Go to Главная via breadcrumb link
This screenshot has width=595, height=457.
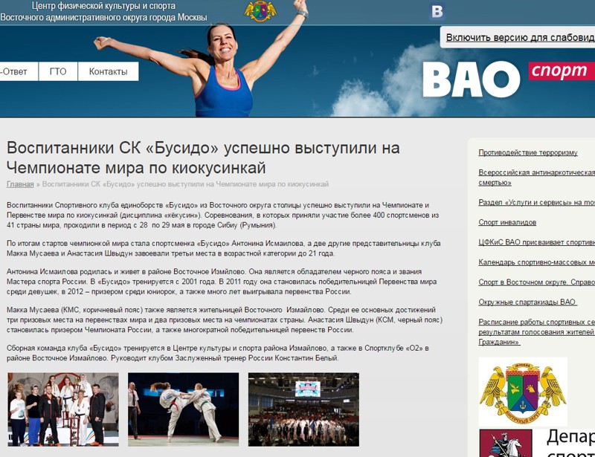pos(20,184)
